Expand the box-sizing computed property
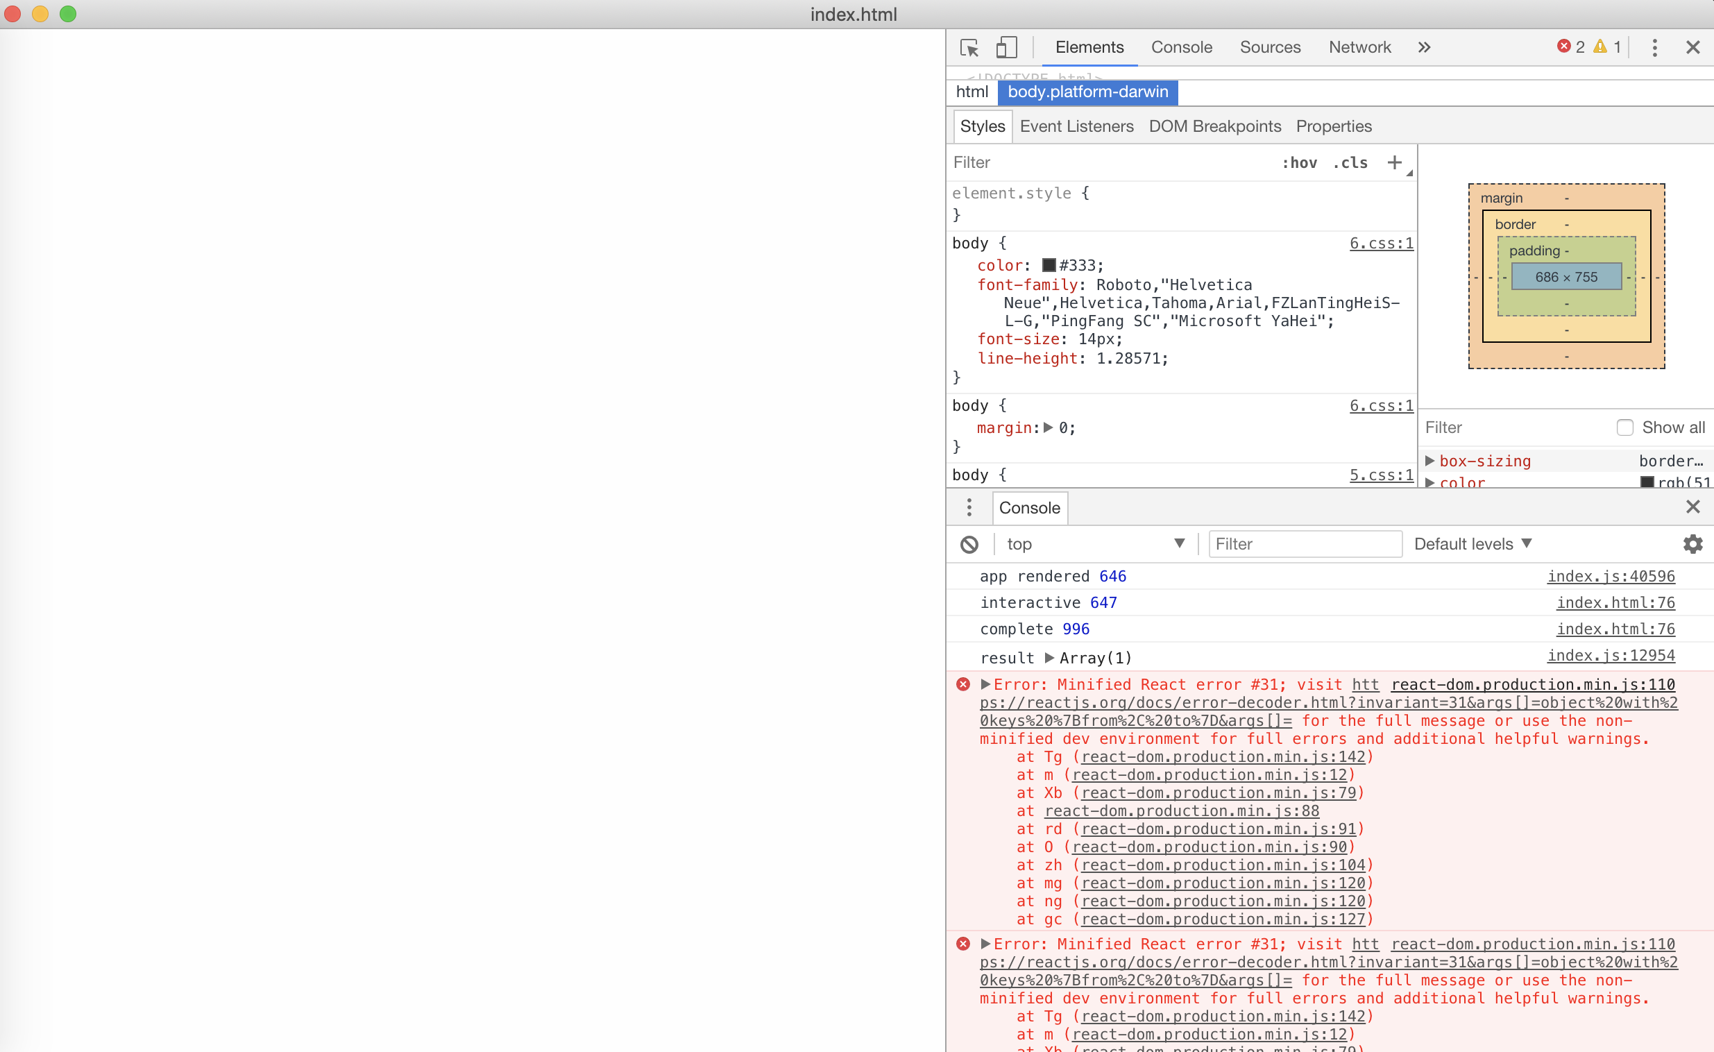The image size is (1714, 1052). 1430,460
